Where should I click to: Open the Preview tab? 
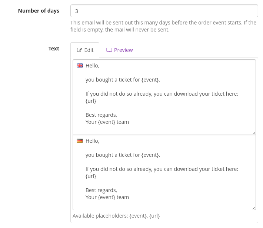coord(120,50)
